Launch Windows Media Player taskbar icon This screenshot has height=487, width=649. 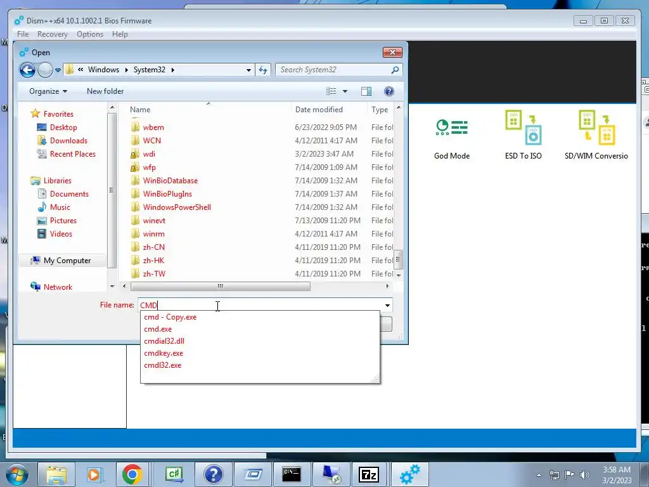pyautogui.click(x=94, y=474)
